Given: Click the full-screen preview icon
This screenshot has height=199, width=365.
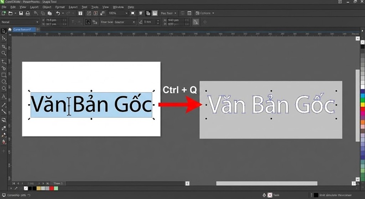Looking at the screenshot, I should coord(133,13).
